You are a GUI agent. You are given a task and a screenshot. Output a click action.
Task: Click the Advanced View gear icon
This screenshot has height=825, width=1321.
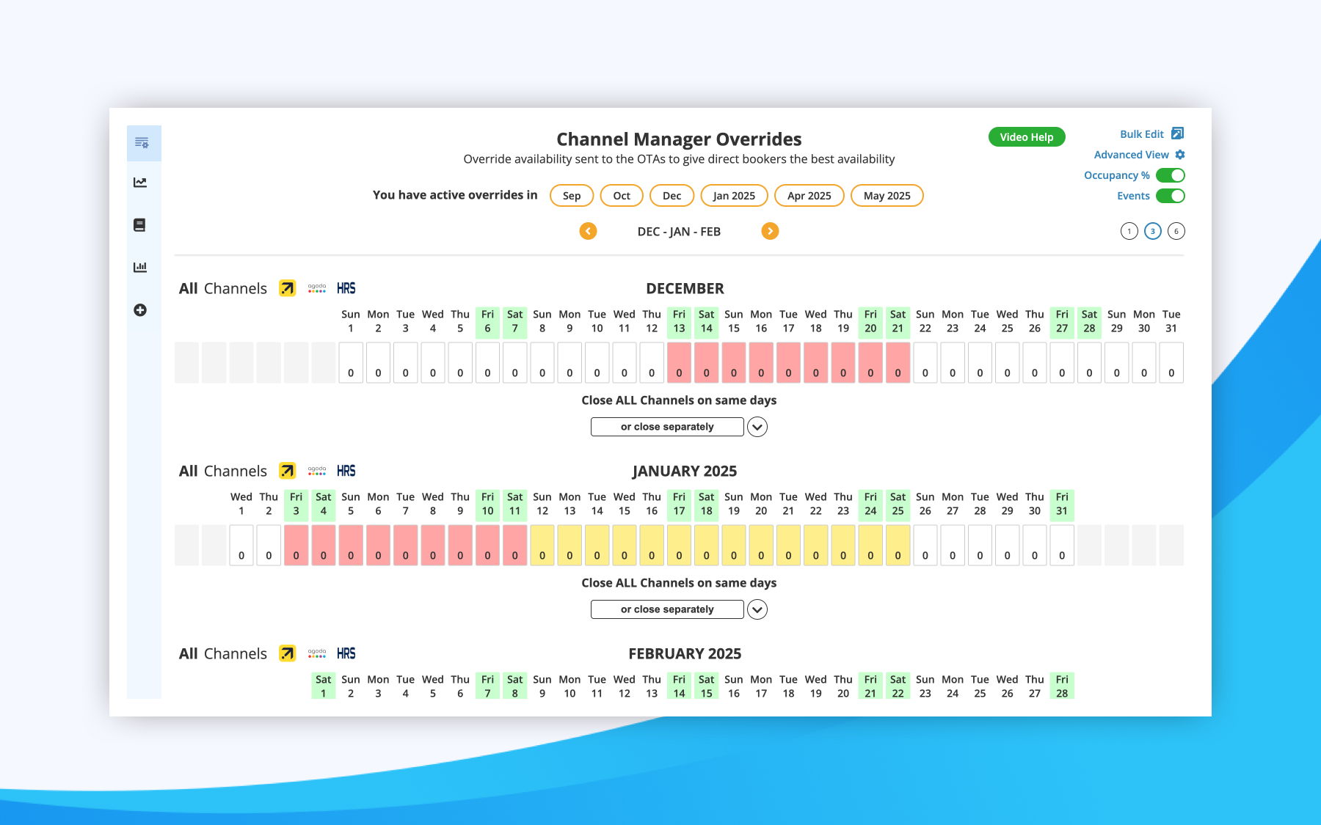[x=1180, y=155]
